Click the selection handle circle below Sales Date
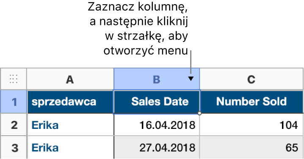This screenshot has height=159, width=304. 199,113
